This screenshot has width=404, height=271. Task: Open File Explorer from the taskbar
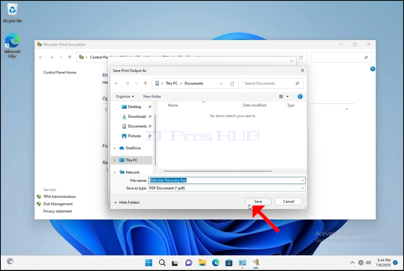202,263
